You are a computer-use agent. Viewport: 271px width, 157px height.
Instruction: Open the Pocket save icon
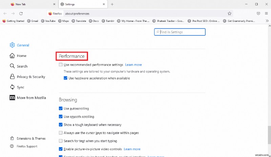pyautogui.click(x=258, y=13)
